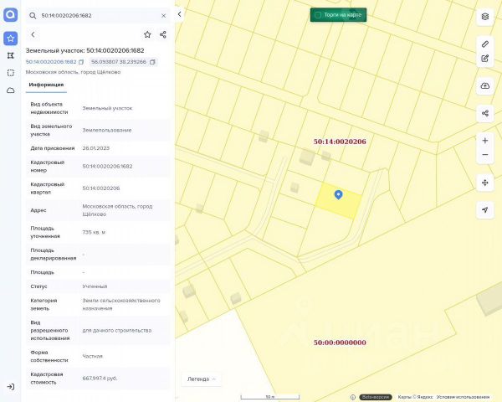Click the app logo icon
Viewport: 502px width, 402px height.
pyautogui.click(x=11, y=15)
